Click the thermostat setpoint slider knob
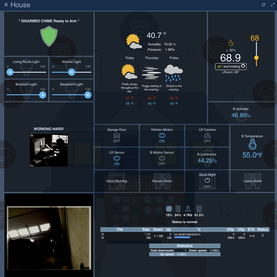This screenshot has width=277, height=277. point(256,58)
